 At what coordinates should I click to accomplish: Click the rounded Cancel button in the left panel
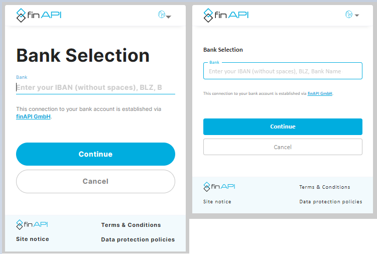tap(95, 181)
